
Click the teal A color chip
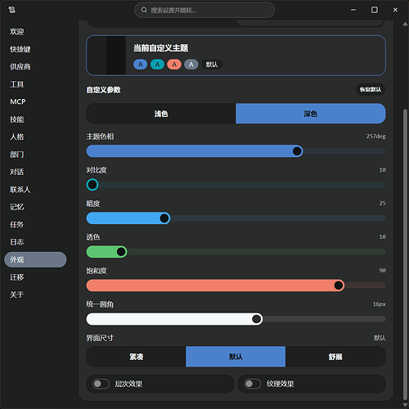click(157, 65)
